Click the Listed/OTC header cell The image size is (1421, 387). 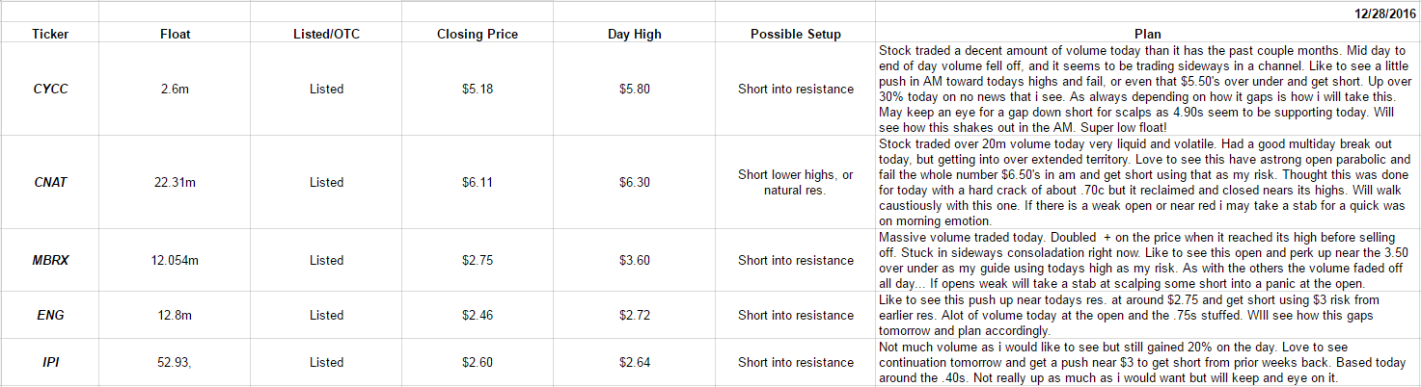326,34
